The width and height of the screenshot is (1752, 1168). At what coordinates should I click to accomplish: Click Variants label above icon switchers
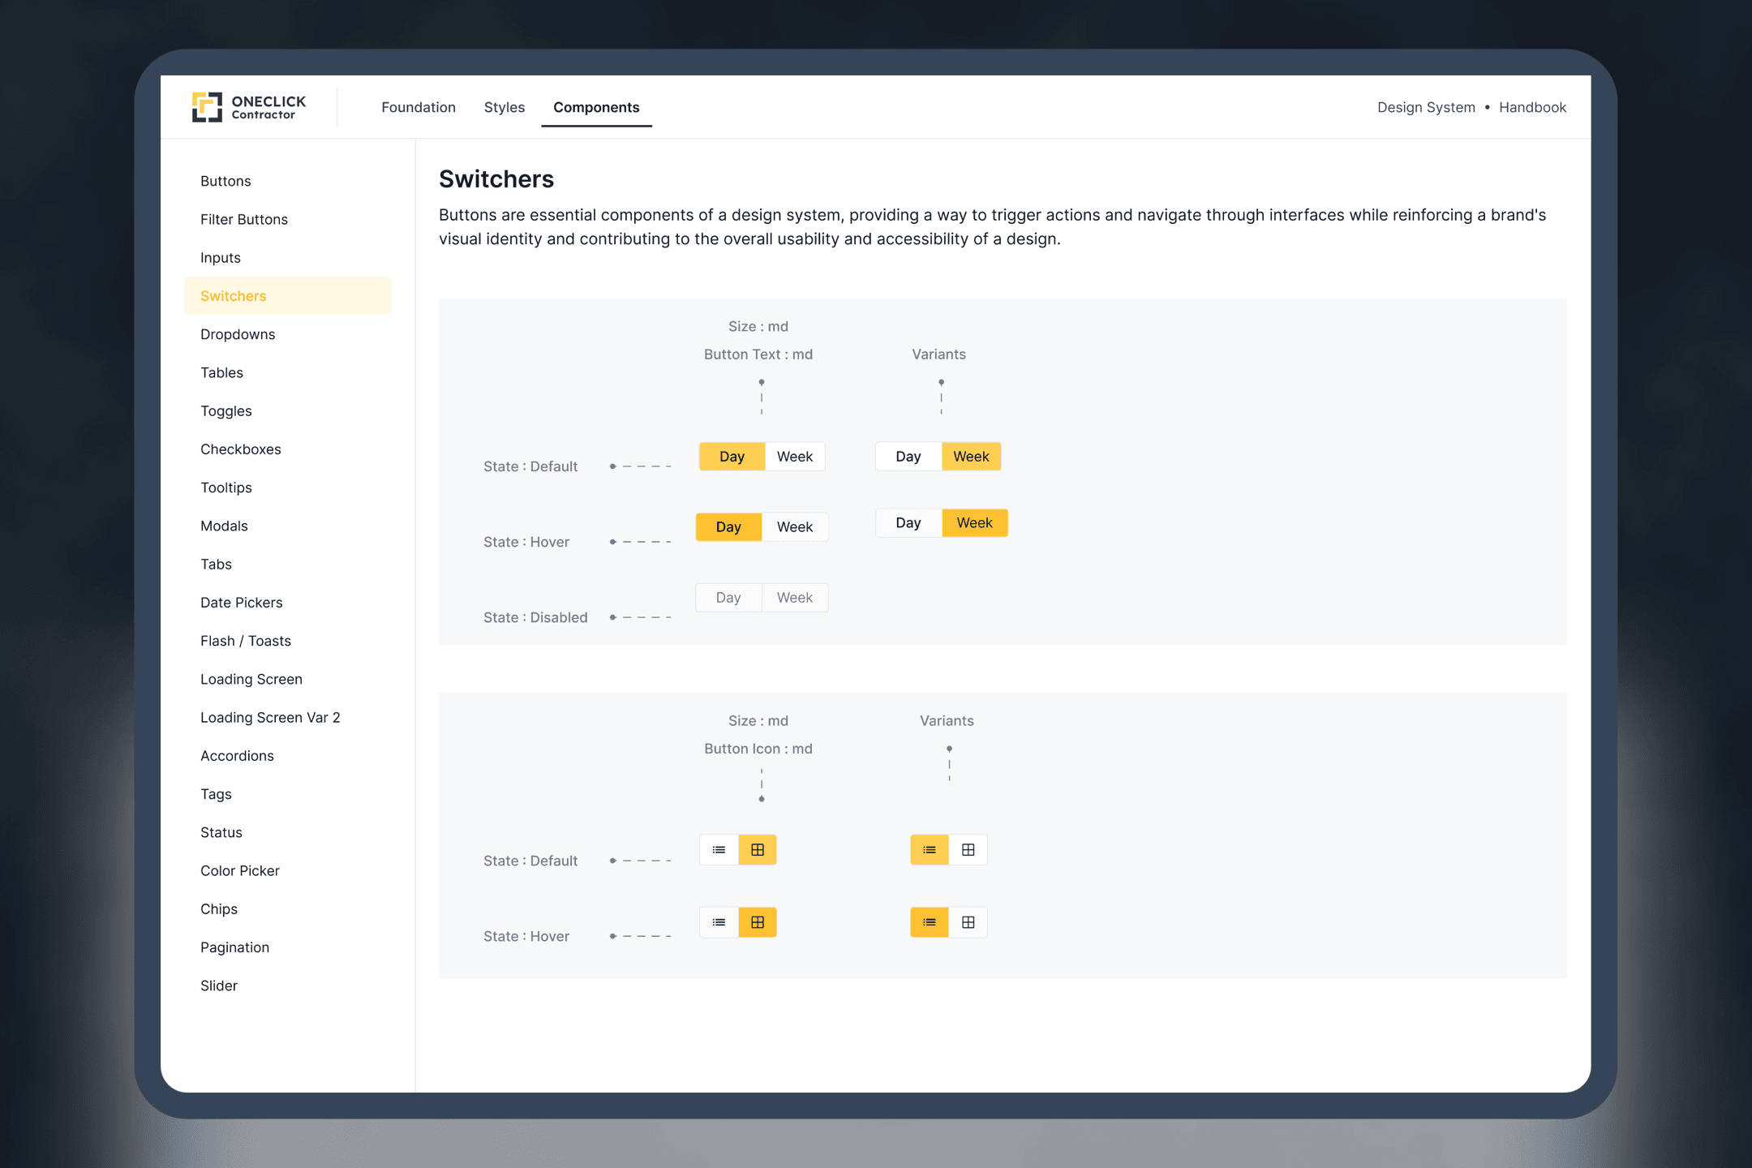pos(947,721)
